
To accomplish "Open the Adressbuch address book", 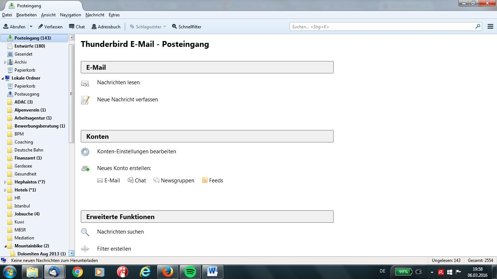I will pos(106,27).
